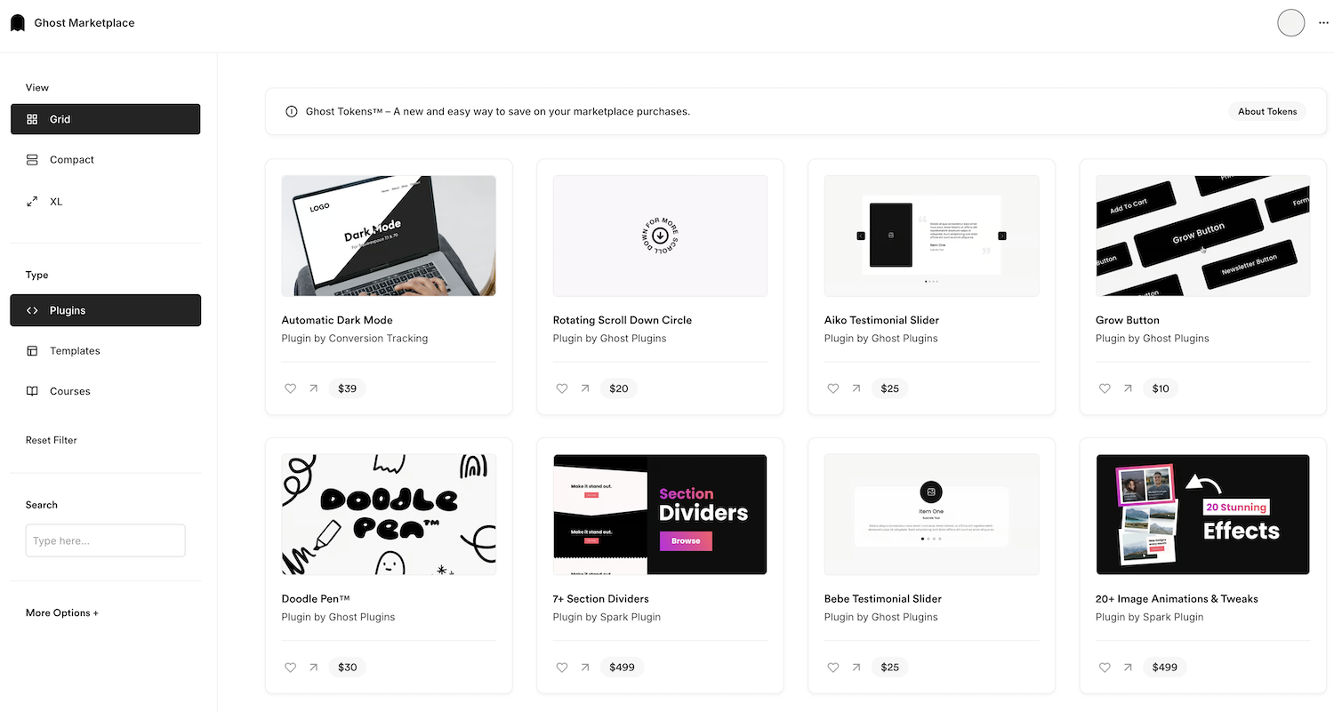Viewport: 1334px width, 712px height.
Task: Click the $20 price button
Action: pyautogui.click(x=618, y=388)
